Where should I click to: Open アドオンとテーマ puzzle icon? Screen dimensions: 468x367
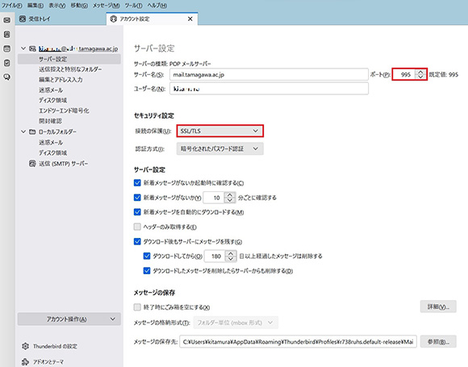coord(25,361)
